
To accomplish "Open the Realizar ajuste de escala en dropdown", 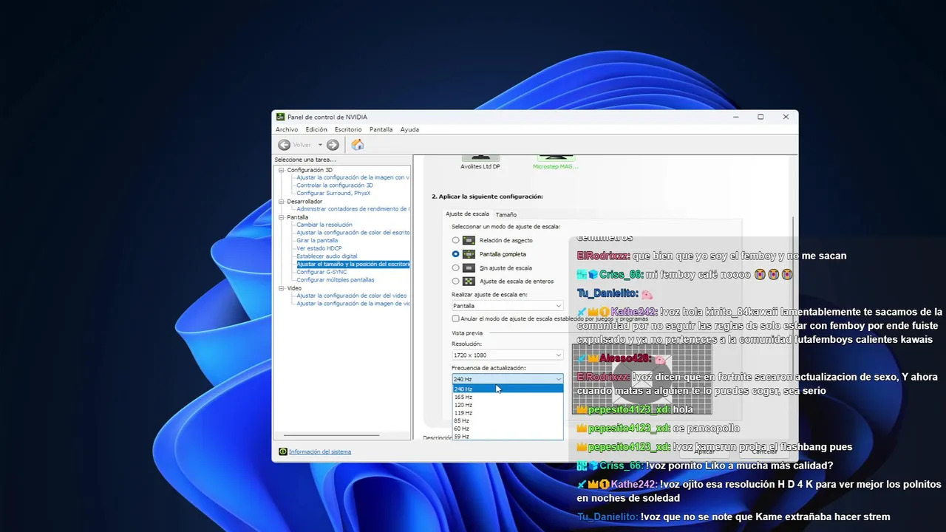I will tap(508, 305).
